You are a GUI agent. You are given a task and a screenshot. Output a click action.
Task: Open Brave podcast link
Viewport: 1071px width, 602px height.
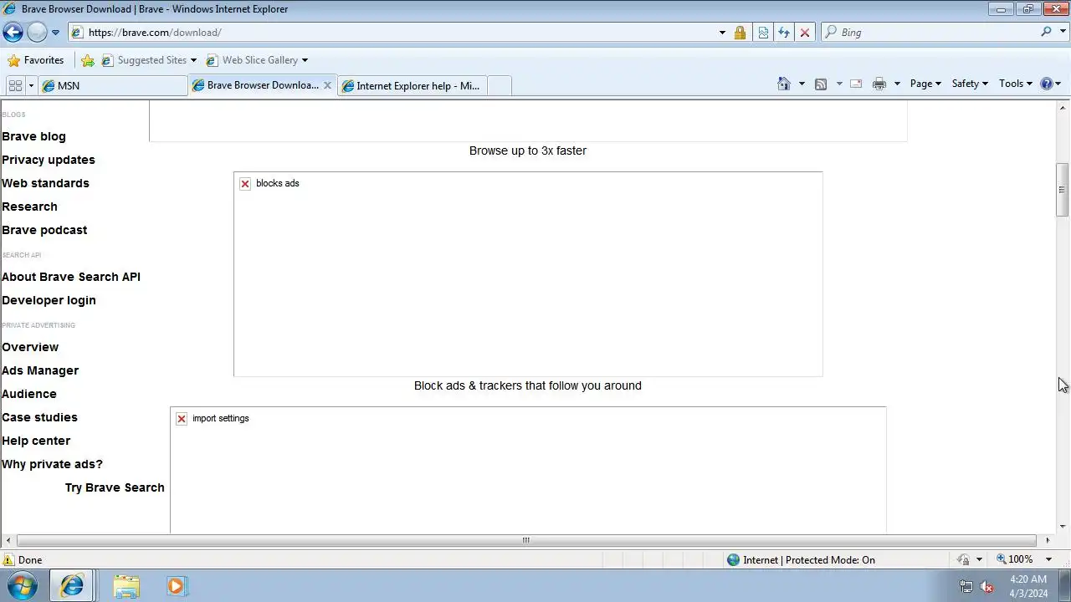[x=44, y=230]
